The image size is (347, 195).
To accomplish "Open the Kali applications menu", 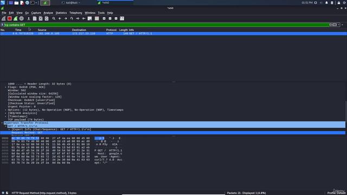I will coord(3,3).
